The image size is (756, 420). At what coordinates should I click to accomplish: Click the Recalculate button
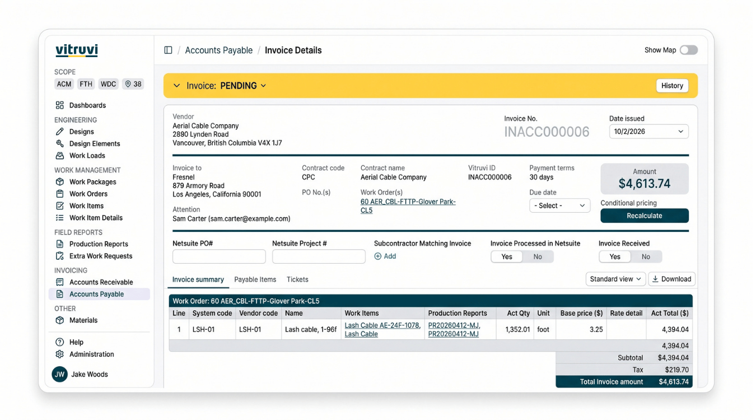tap(645, 216)
